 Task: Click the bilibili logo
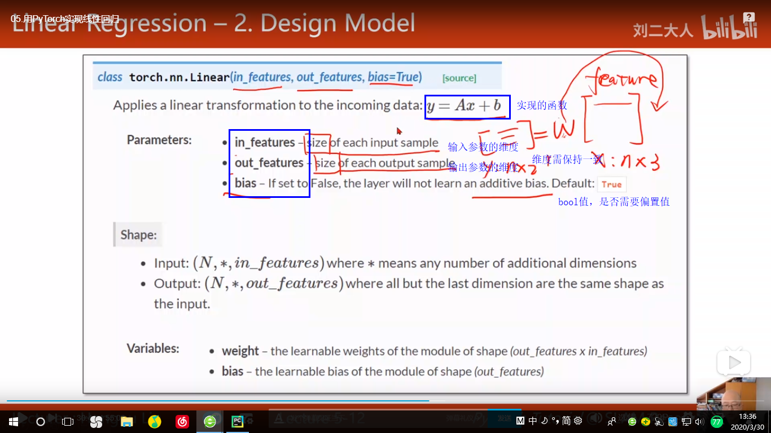pos(729,27)
